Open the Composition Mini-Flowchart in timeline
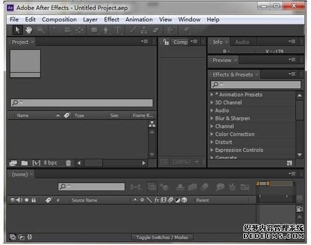 (136, 187)
